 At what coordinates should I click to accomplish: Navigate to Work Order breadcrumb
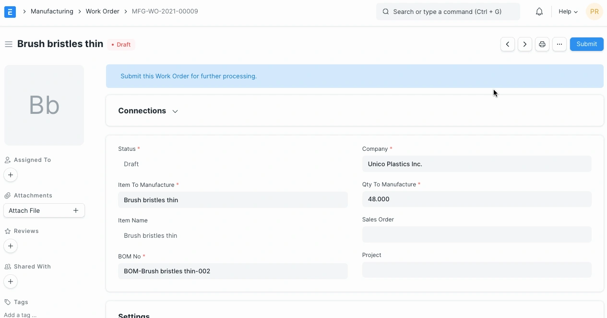[102, 11]
